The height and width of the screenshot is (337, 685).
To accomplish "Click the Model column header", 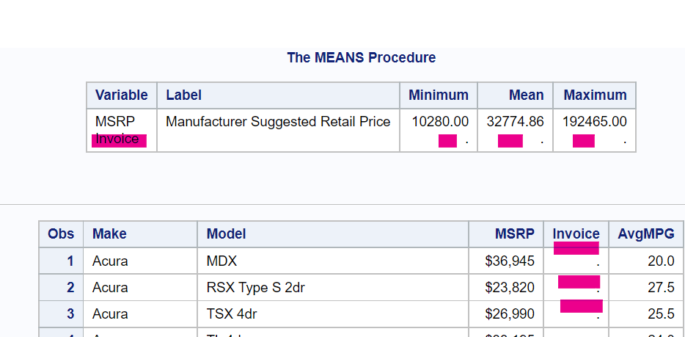I will click(x=226, y=233).
